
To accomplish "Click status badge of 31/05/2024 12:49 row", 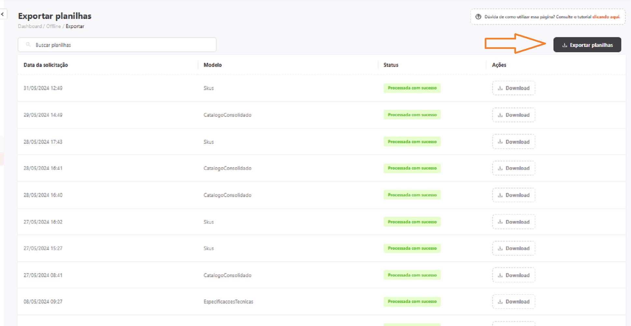I will [412, 88].
